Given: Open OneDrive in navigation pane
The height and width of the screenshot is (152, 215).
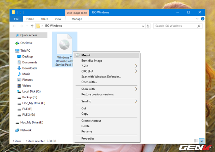Looking at the screenshot, I should (x=26, y=43).
